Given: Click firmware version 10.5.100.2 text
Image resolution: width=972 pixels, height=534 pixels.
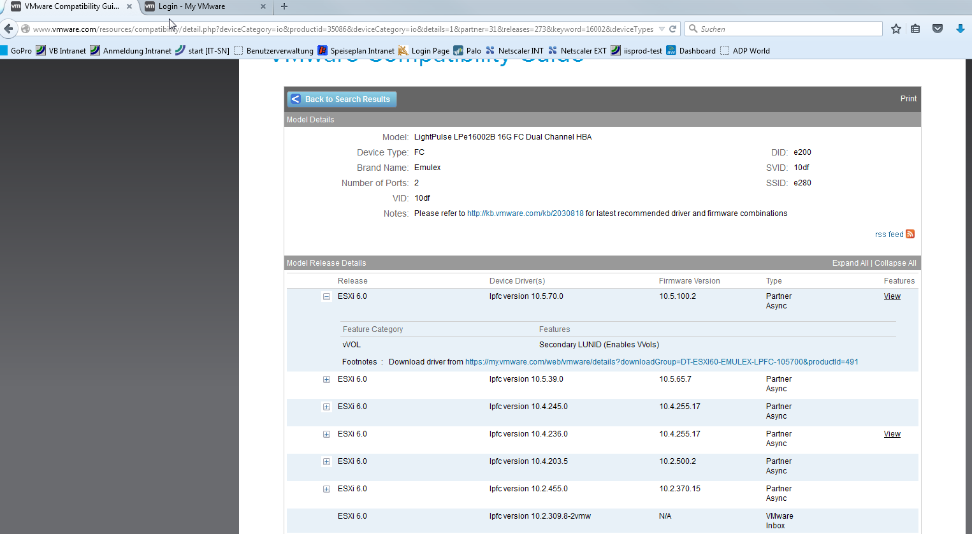Looking at the screenshot, I should pos(678,296).
